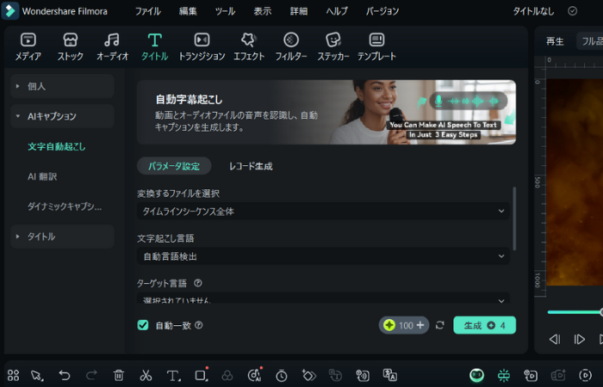
Task: Open the バージョン menu
Action: tap(382, 11)
